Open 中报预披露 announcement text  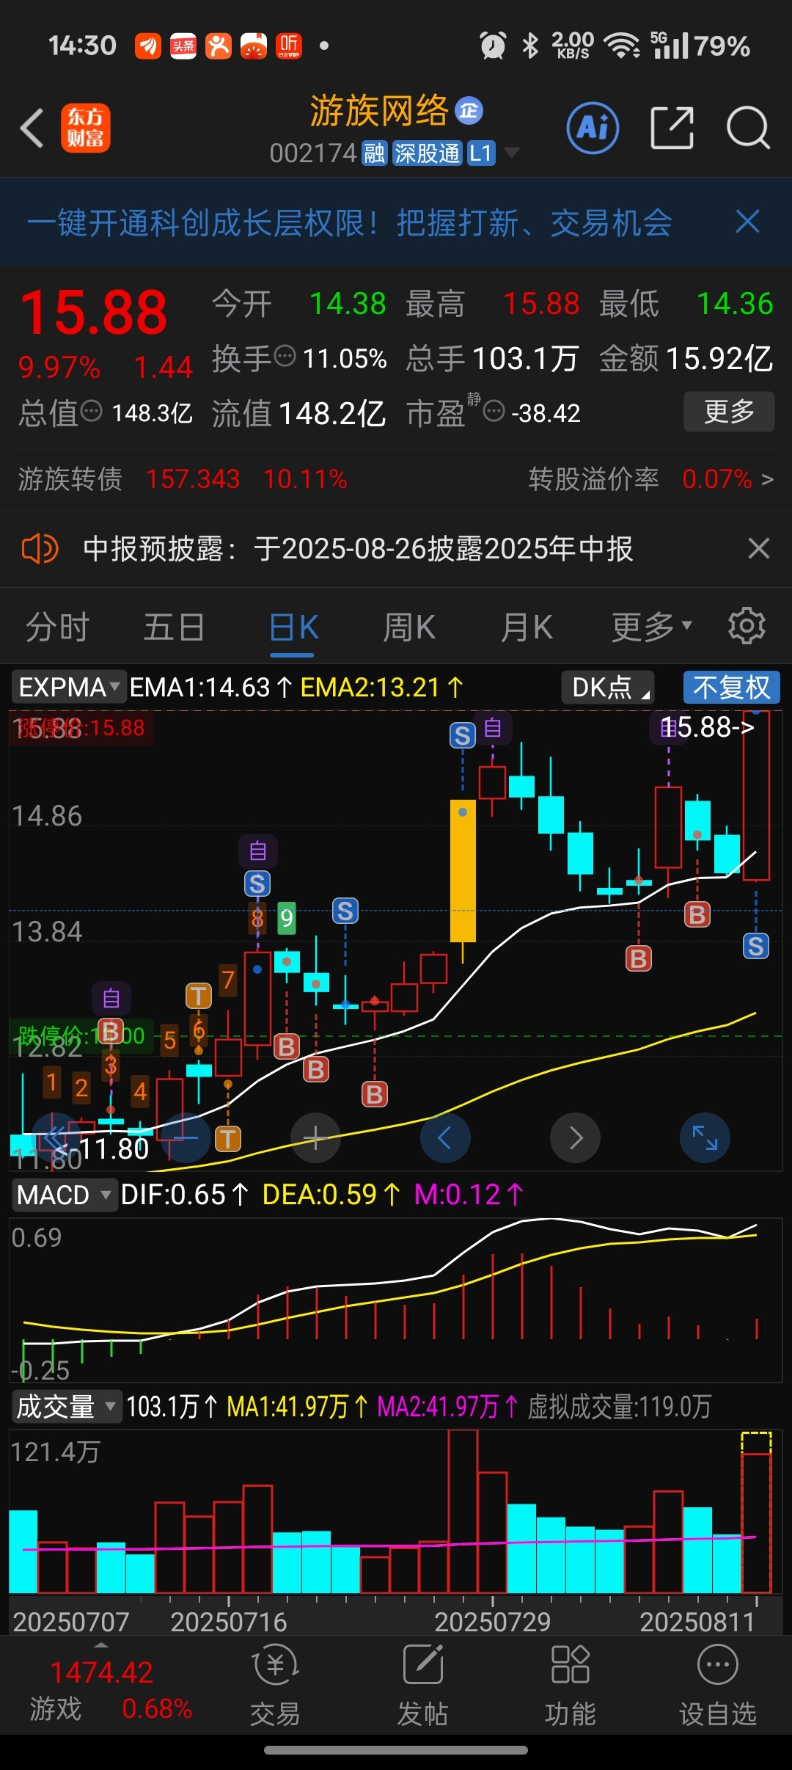pyautogui.click(x=358, y=548)
